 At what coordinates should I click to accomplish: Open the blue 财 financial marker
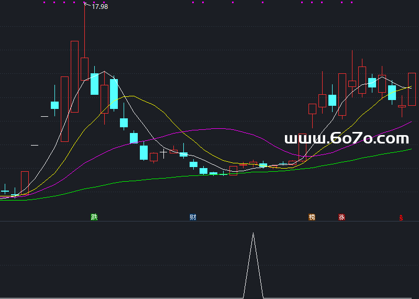(193, 217)
